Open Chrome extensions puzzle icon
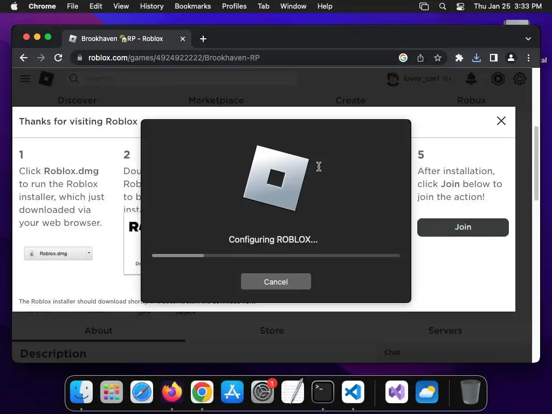 point(459,58)
